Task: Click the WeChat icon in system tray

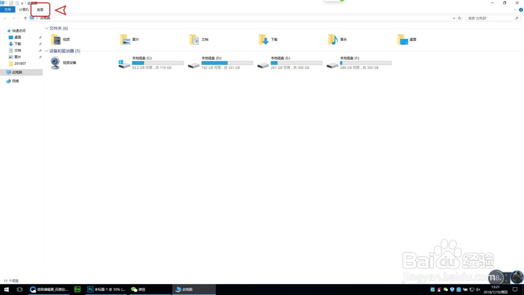Action: click(x=445, y=289)
